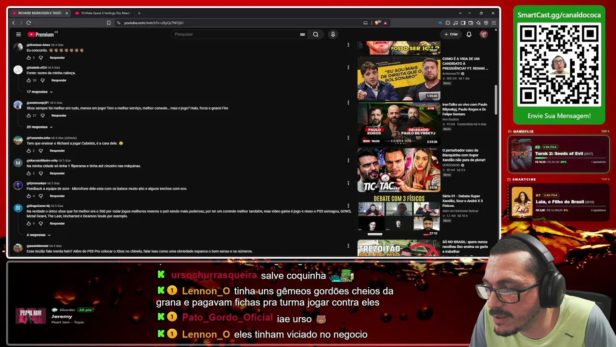The image size is (616, 347).
Task: Open a new browser tab
Action: (x=139, y=13)
